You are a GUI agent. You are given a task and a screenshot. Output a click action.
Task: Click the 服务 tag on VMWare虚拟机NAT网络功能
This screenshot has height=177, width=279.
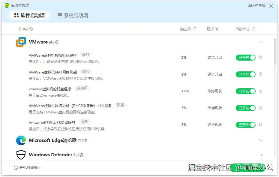click(85, 71)
